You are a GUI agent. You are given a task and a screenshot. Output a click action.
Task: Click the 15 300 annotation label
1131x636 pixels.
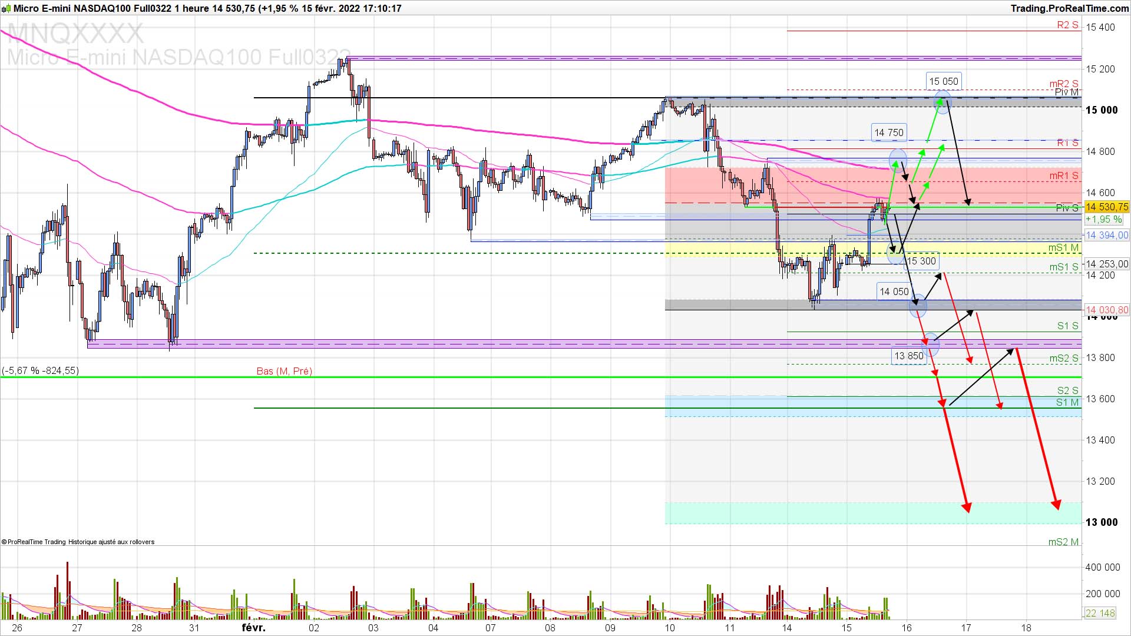(921, 261)
